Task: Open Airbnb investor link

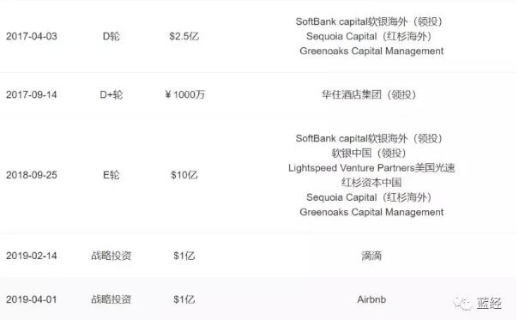Action: (371, 299)
